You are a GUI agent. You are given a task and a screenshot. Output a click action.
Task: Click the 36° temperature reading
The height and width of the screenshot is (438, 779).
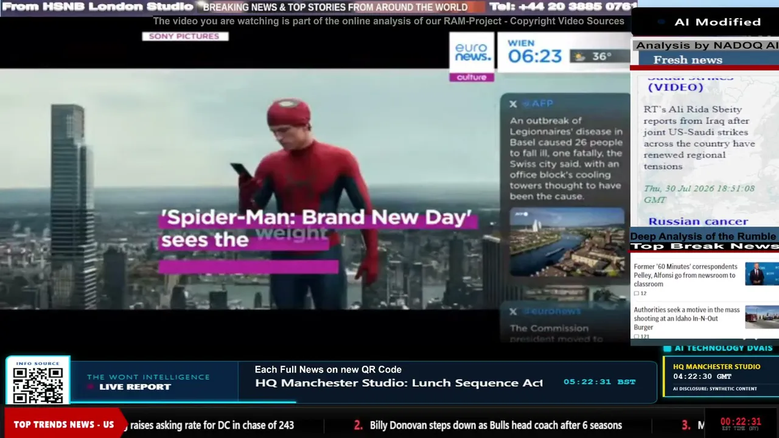click(x=602, y=57)
